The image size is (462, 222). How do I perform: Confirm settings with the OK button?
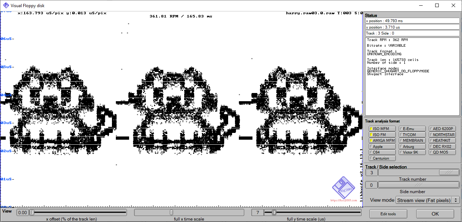tap(435, 213)
